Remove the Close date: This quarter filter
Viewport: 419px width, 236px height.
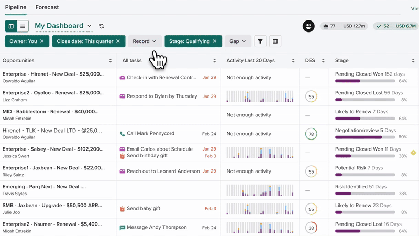[x=118, y=41]
